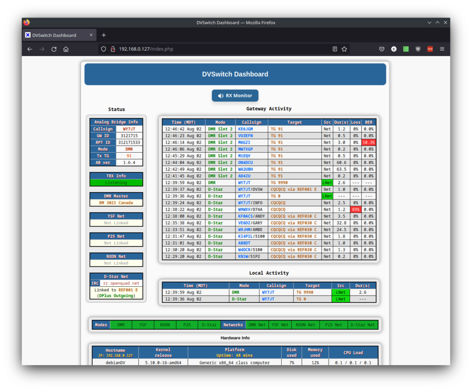472x391 pixels.
Task: Click the red extension icon
Action: [430, 49]
